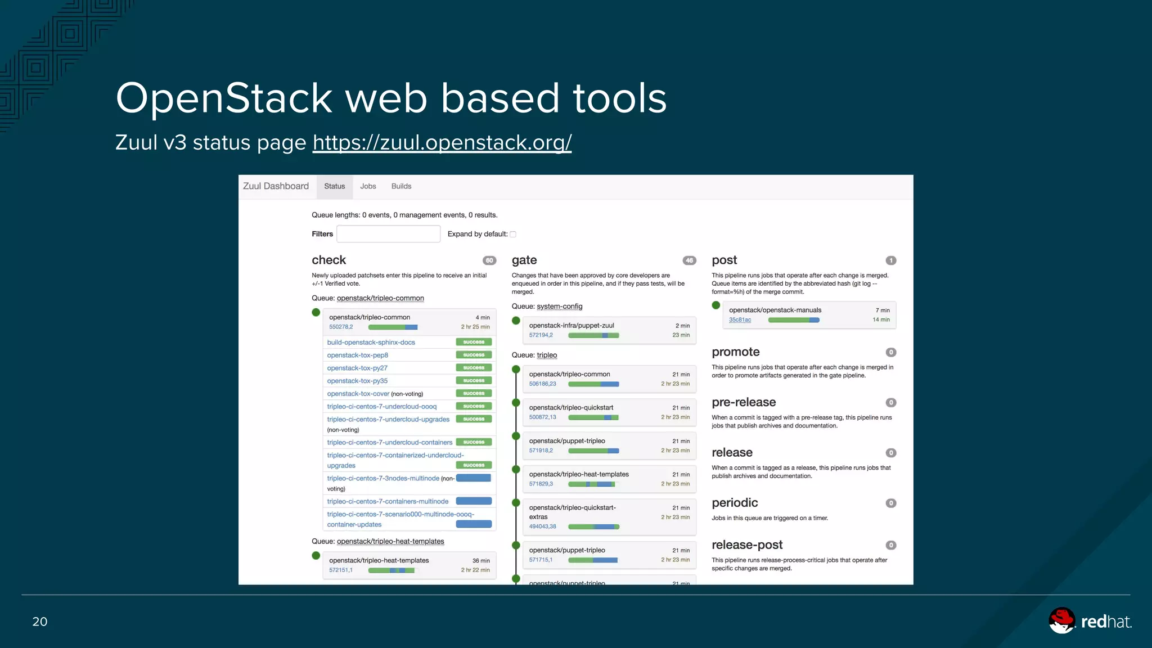The height and width of the screenshot is (648, 1152).
Task: Click green status dot for change 571918,2
Action: click(516, 436)
